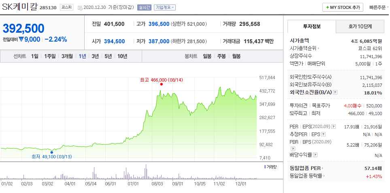The height and width of the screenshot is (193, 390).
Task: Click the 08/03 date label on chart axis
Action: tap(157, 184)
